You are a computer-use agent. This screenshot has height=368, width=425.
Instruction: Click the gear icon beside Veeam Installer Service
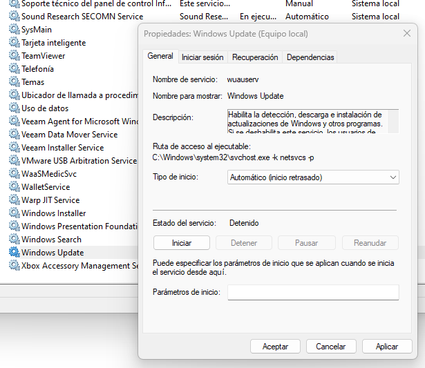tap(15, 148)
